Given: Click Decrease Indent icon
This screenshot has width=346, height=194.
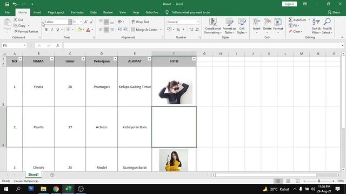Looking at the screenshot, I should click(119, 30).
